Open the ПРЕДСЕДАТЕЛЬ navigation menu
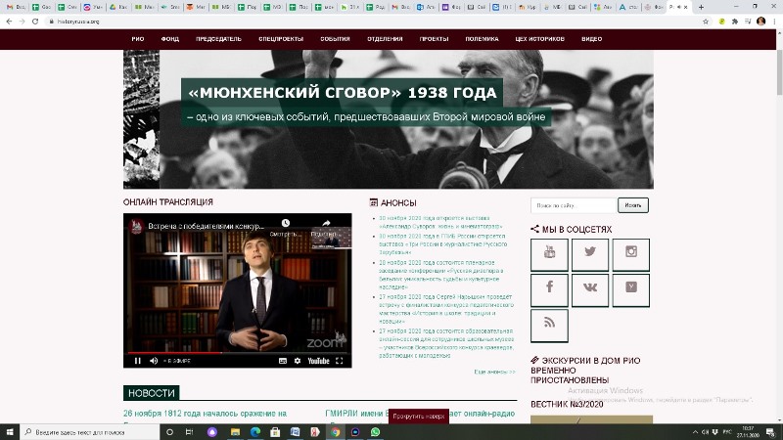783x440 pixels. (218, 39)
